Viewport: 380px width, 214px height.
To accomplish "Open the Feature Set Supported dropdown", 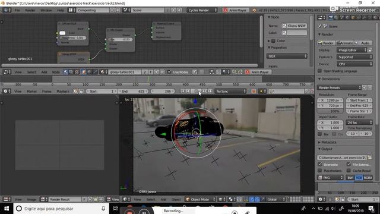I will click(354, 57).
